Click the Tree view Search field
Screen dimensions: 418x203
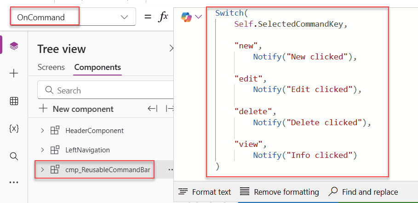106,90
